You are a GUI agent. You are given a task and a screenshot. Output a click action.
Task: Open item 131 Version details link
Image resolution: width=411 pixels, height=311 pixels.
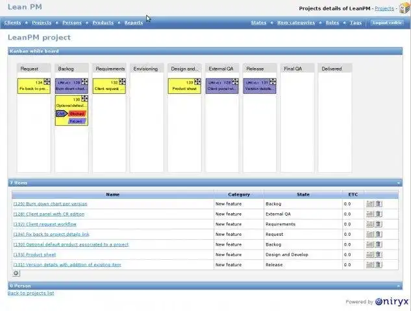click(68, 265)
